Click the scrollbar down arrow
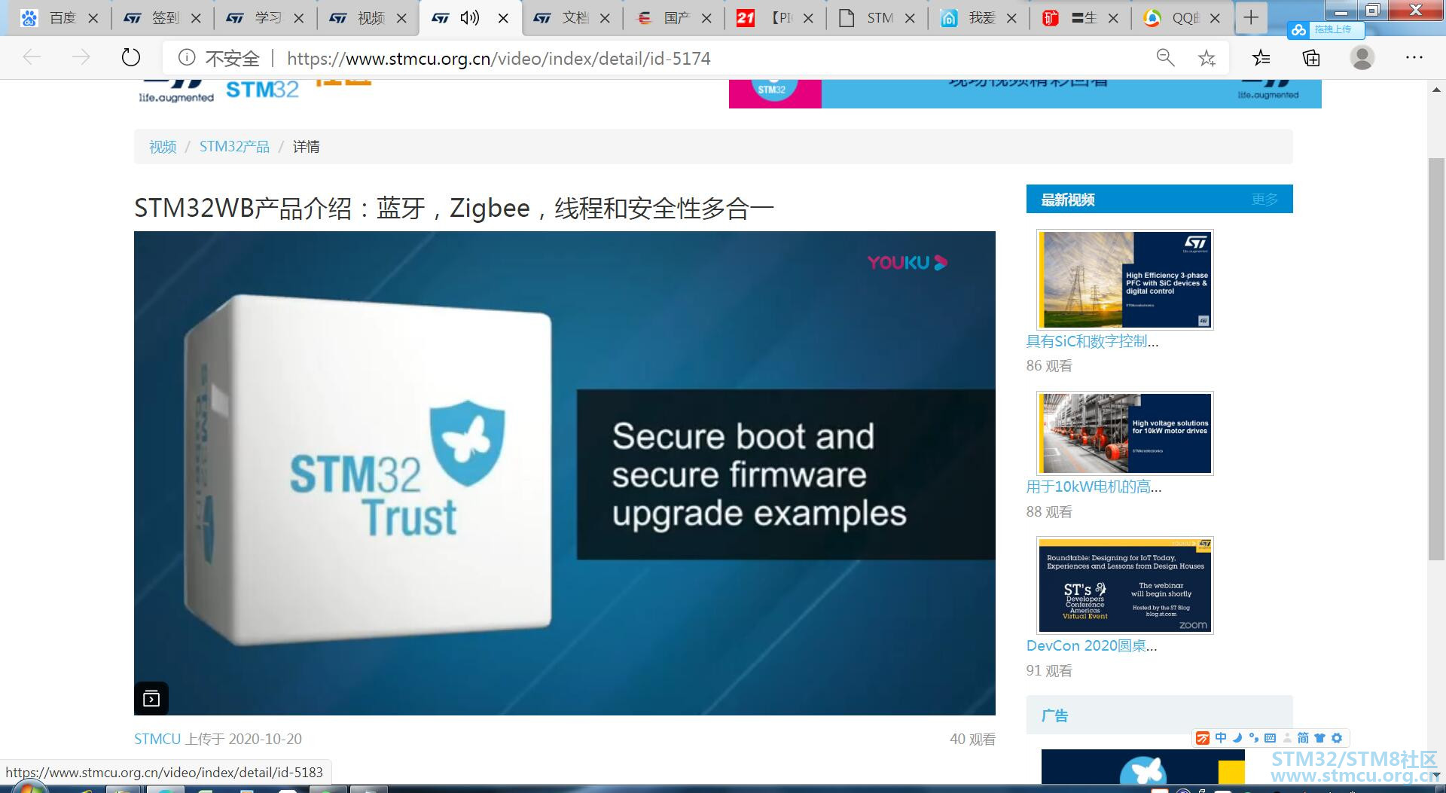 coord(1436,775)
